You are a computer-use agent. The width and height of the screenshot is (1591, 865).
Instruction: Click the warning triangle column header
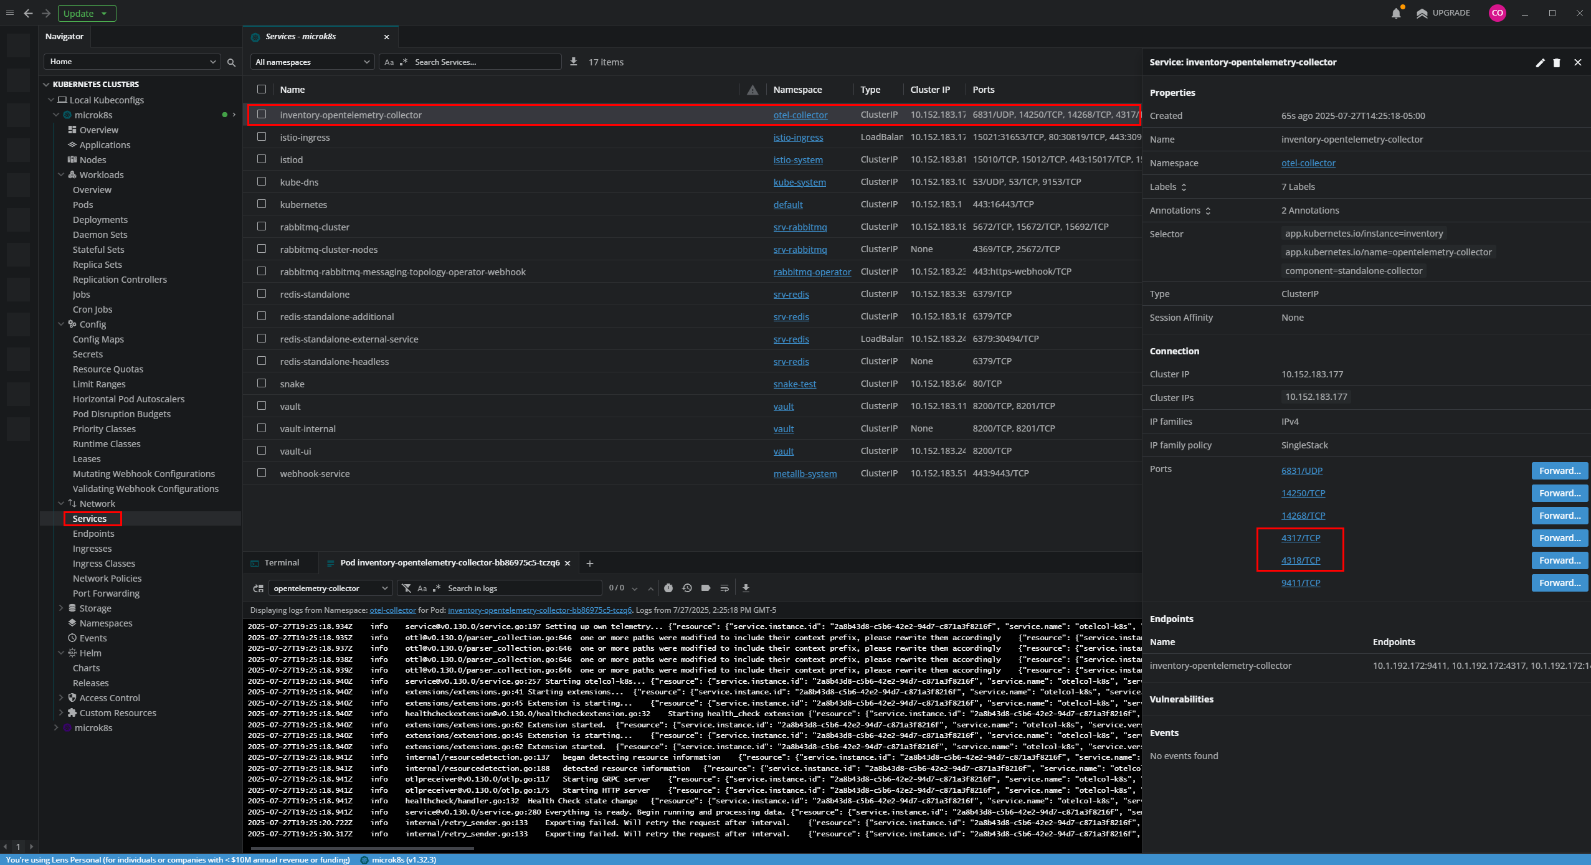tap(753, 90)
